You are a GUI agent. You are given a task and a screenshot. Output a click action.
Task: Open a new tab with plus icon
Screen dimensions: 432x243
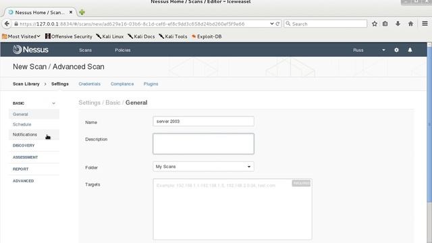pyautogui.click(x=82, y=12)
